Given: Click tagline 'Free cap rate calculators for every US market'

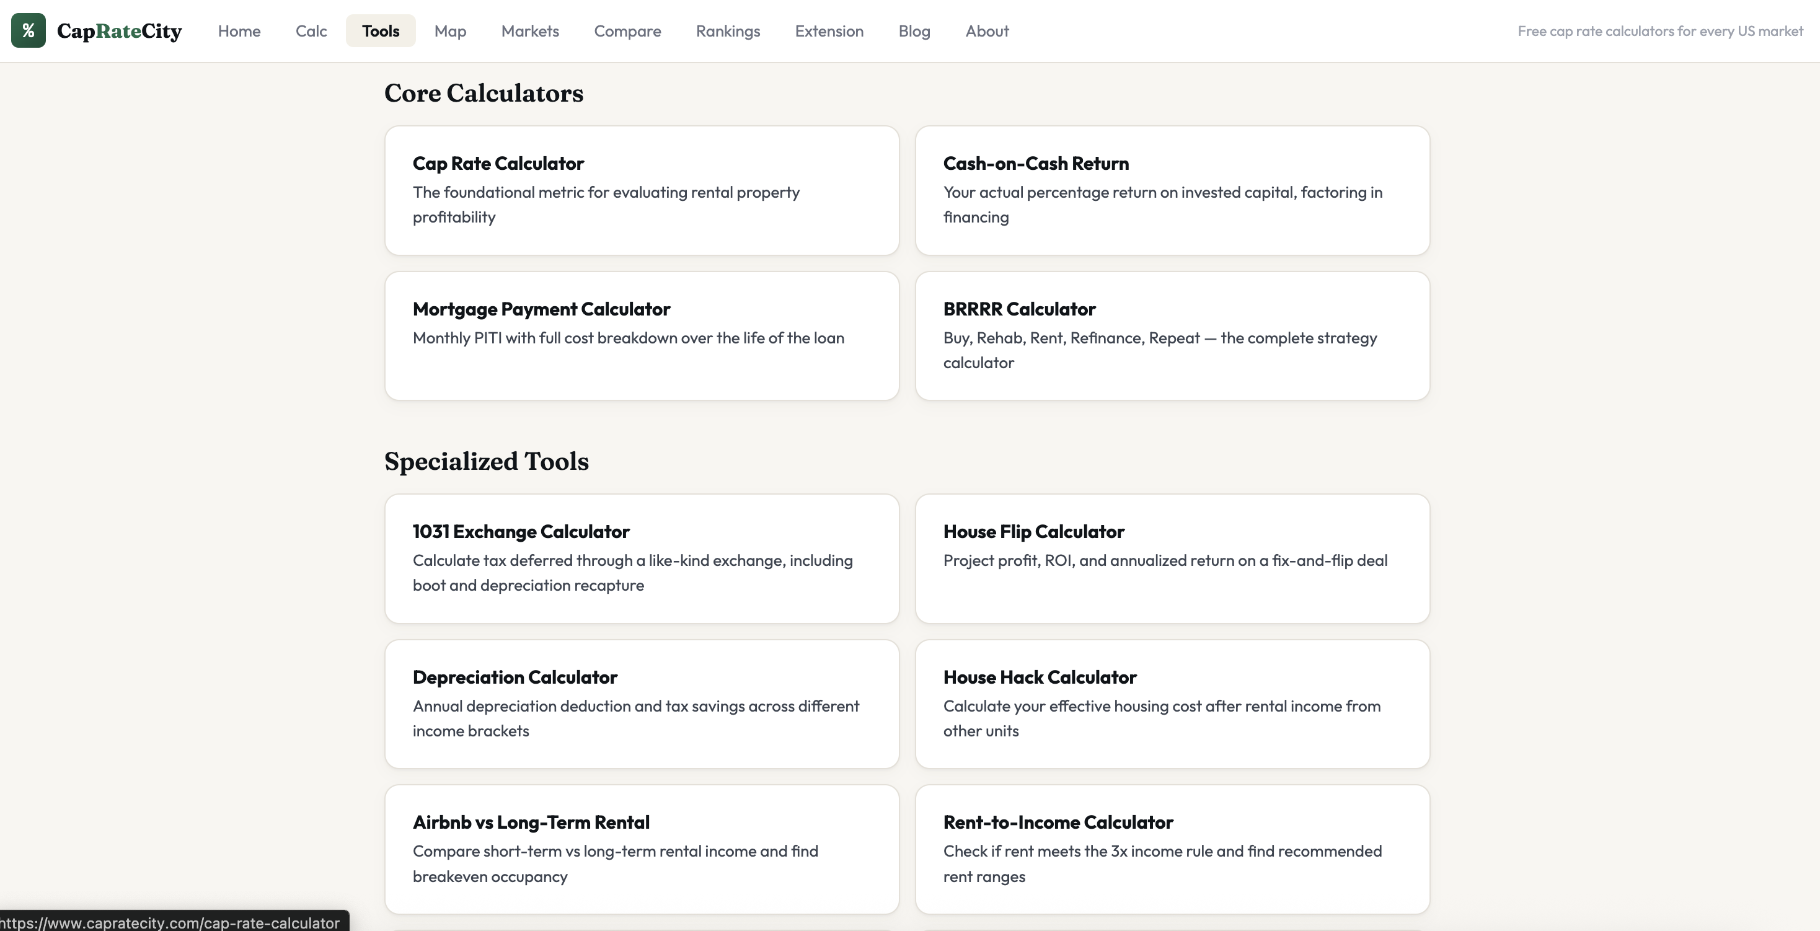Looking at the screenshot, I should [1660, 31].
